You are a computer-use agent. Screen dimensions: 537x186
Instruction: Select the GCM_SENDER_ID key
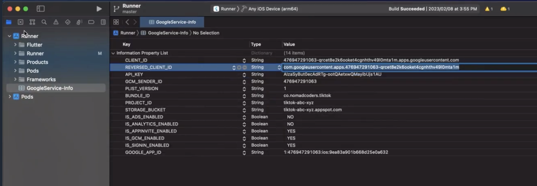pos(144,81)
